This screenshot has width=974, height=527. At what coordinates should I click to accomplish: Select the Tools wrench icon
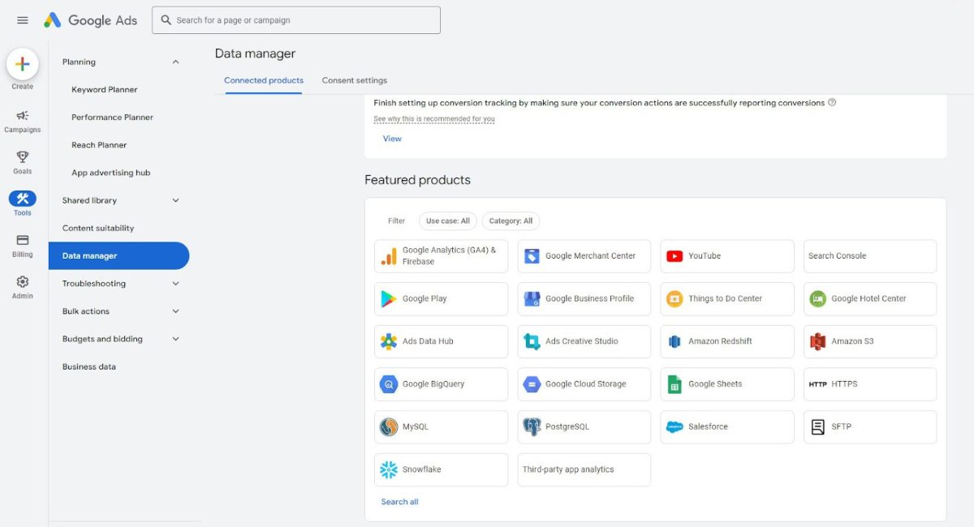[x=23, y=199]
